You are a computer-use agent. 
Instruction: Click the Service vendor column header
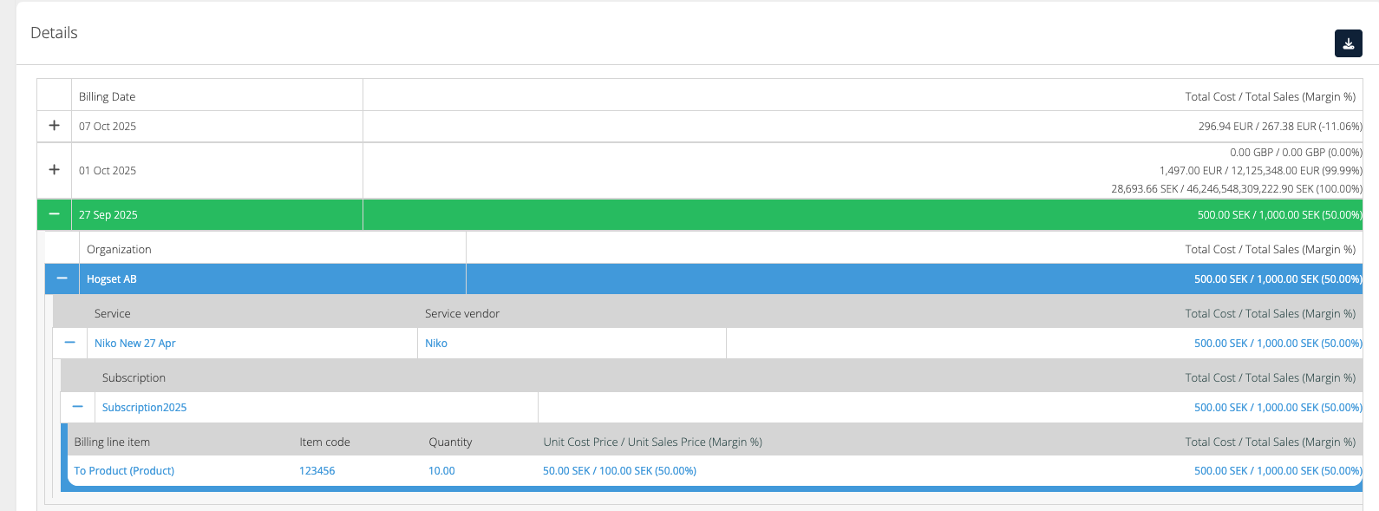point(461,314)
